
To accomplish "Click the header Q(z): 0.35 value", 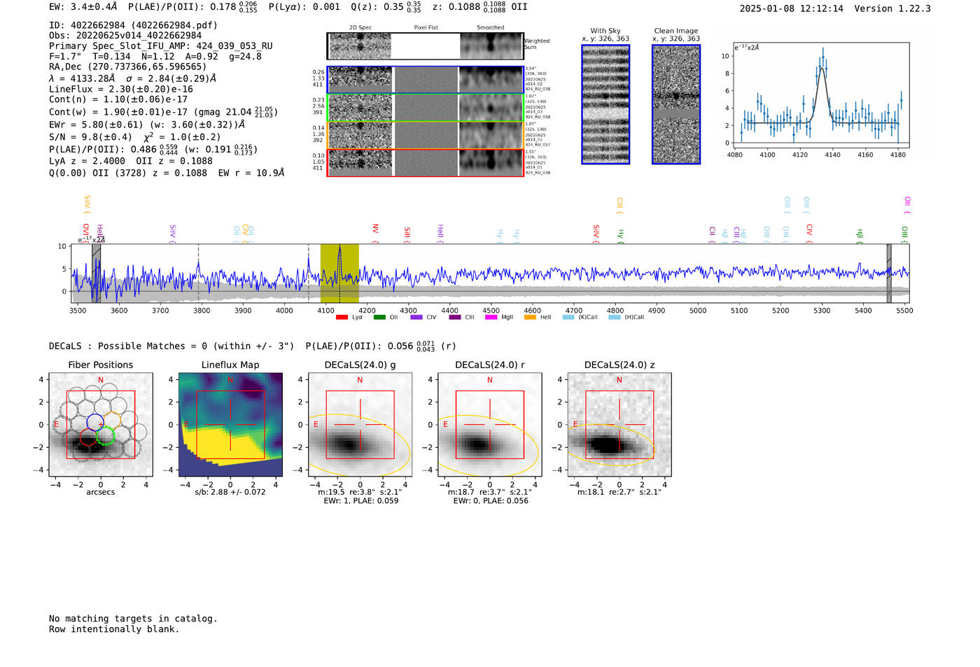I will 386,7.
